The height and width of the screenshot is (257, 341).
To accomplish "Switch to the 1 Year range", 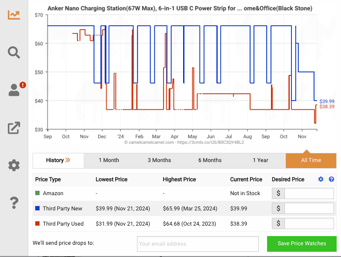I will 261,160.
